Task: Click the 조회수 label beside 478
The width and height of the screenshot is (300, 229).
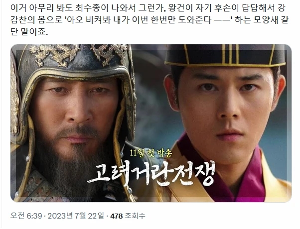Action: (x=135, y=216)
